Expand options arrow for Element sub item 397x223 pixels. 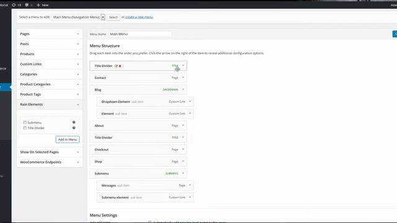click(x=190, y=113)
